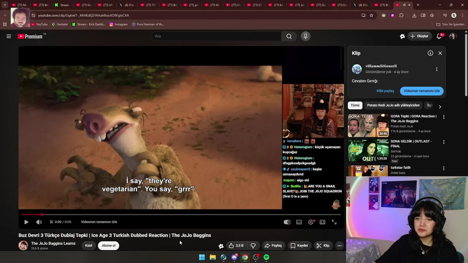The height and width of the screenshot is (263, 468).
Task: Open the account avatar menu in YouTube header
Action: (x=453, y=36)
